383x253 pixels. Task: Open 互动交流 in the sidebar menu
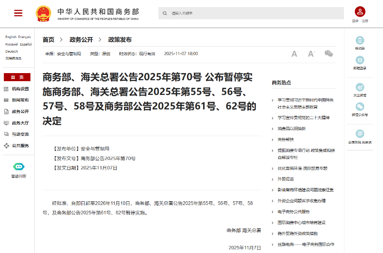click(20, 134)
